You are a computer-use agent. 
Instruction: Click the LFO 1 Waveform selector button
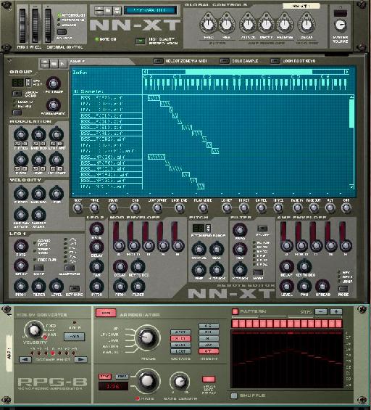pyautogui.click(x=70, y=268)
